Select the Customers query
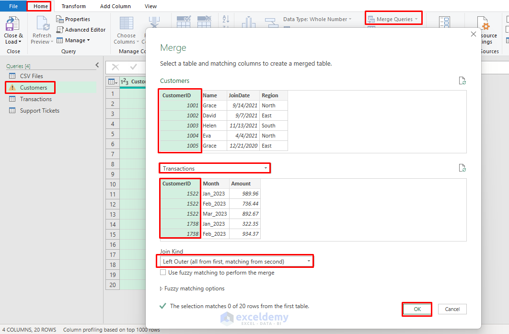This screenshot has width=509, height=334. pyautogui.click(x=34, y=88)
